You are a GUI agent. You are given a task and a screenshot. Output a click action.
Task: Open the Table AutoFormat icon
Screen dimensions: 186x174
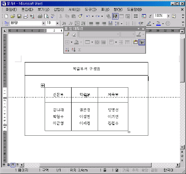coord(135,42)
